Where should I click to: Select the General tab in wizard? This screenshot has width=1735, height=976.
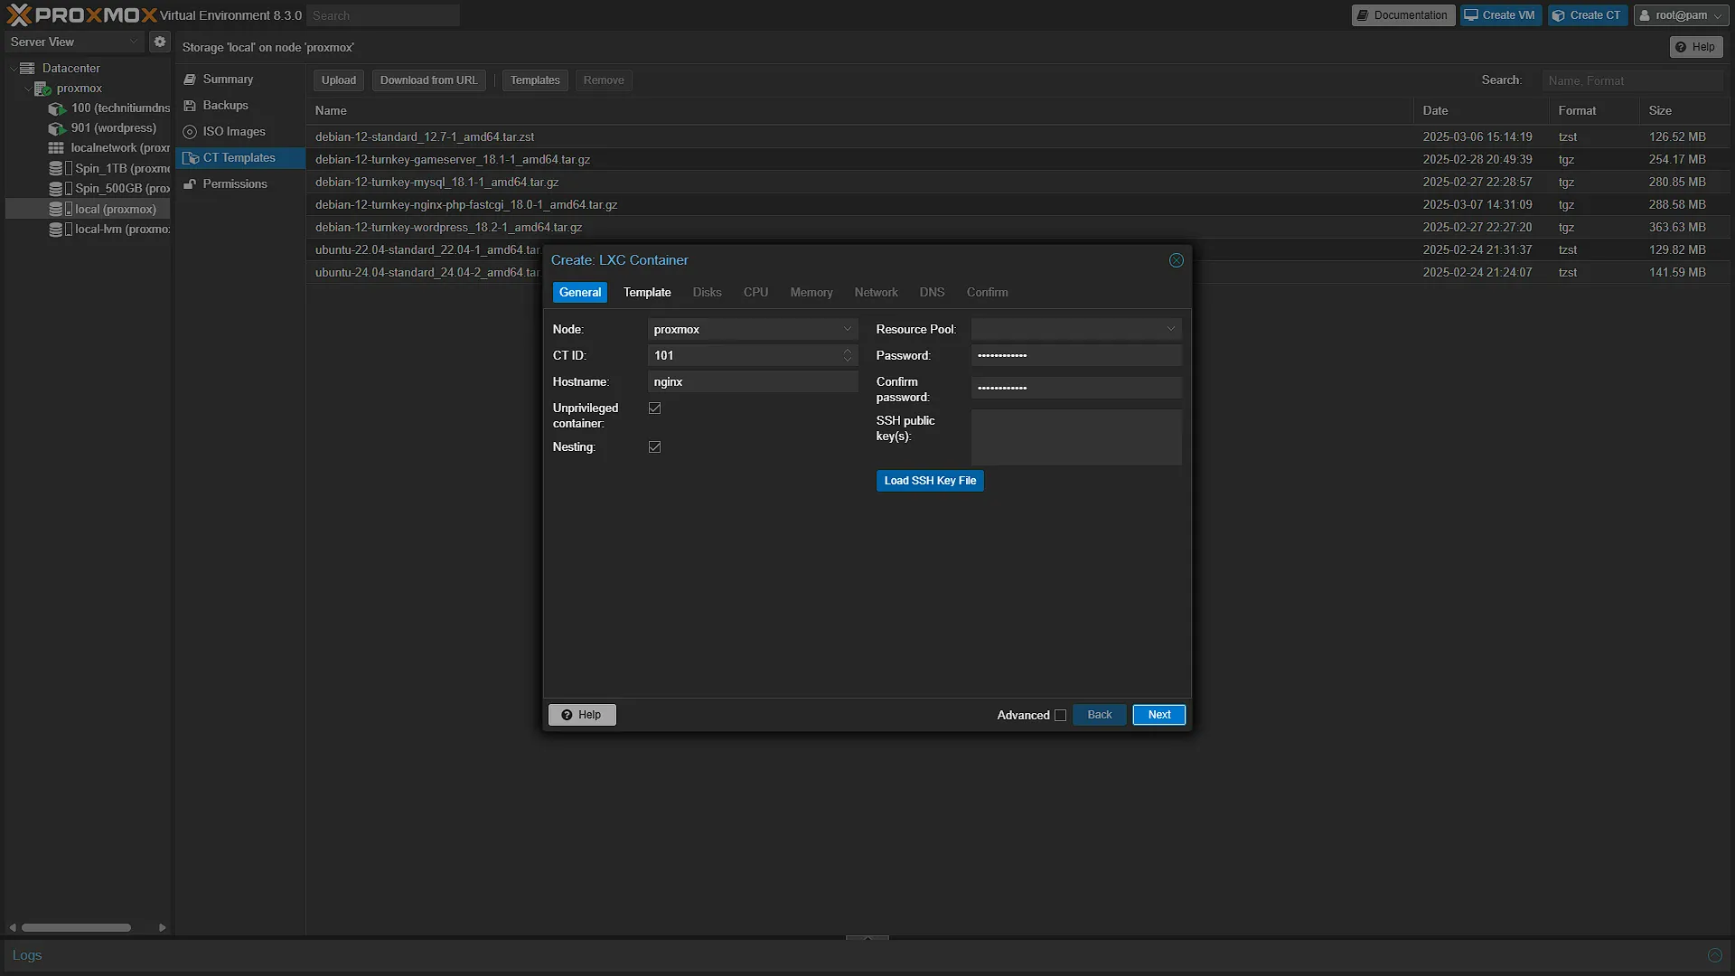[x=580, y=293]
